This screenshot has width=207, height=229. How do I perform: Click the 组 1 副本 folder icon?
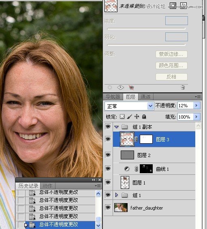(x=124, y=127)
